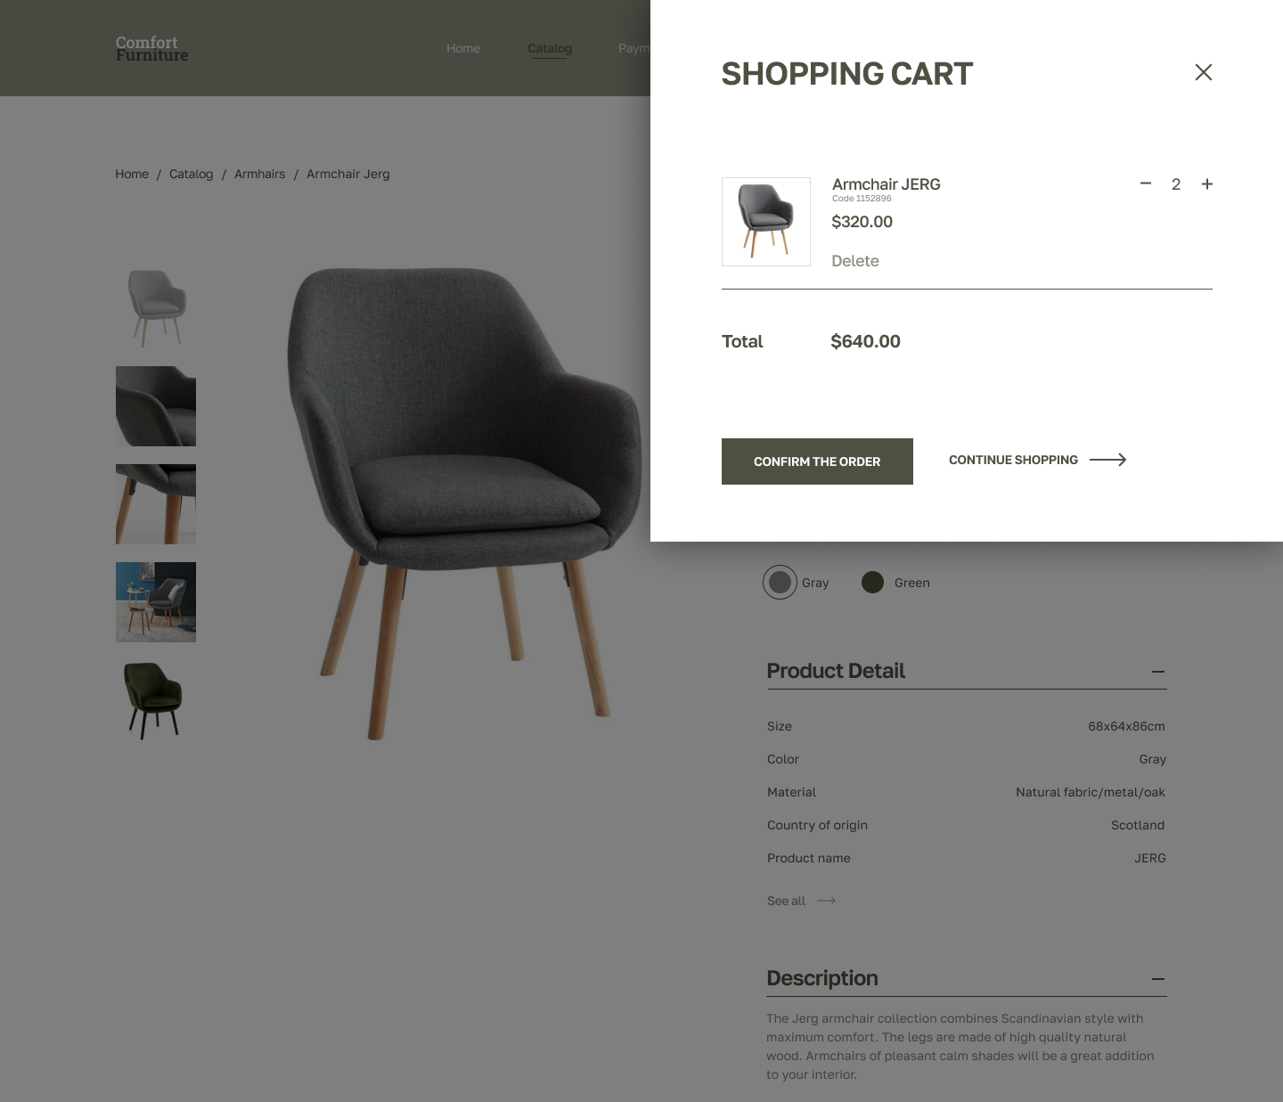Click the arrow icon beside Continue Shopping
Image resolution: width=1283 pixels, height=1102 pixels.
[1107, 460]
